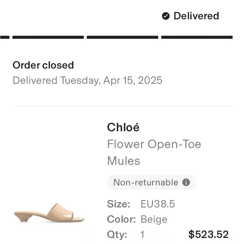Open the beige mule product thumbnail
Screen dimensions: 244x244
49,213
